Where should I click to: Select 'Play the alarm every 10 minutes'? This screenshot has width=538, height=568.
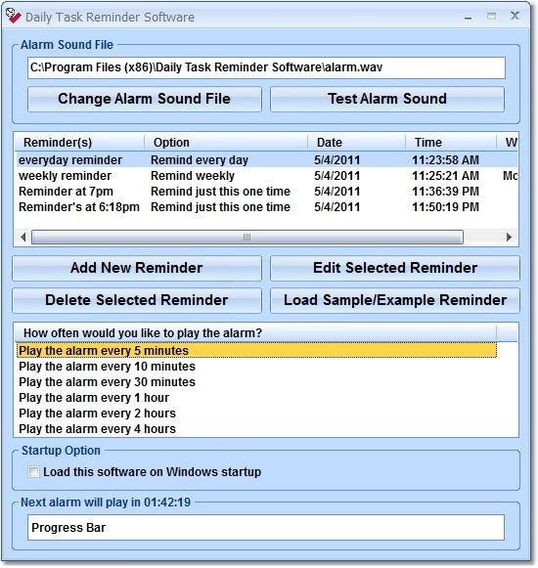click(x=256, y=367)
